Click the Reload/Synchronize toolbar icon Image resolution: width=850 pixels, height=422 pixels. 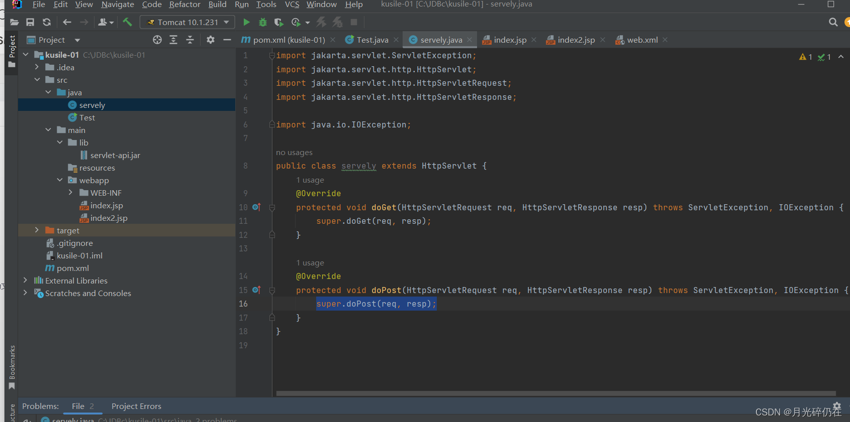click(x=47, y=22)
